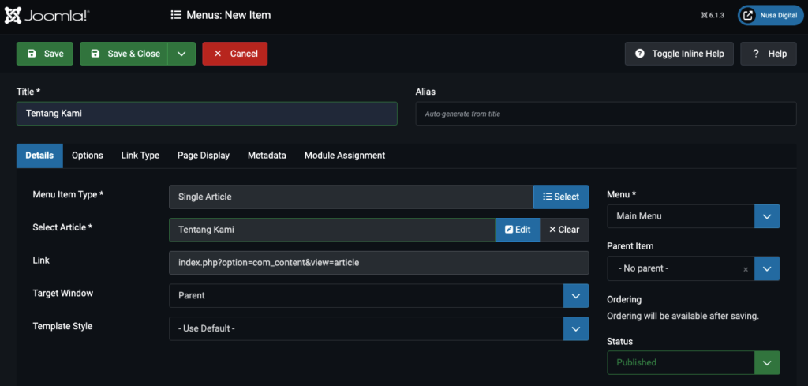
Task: Click the Select Article Tentang Kami field
Action: click(332, 230)
